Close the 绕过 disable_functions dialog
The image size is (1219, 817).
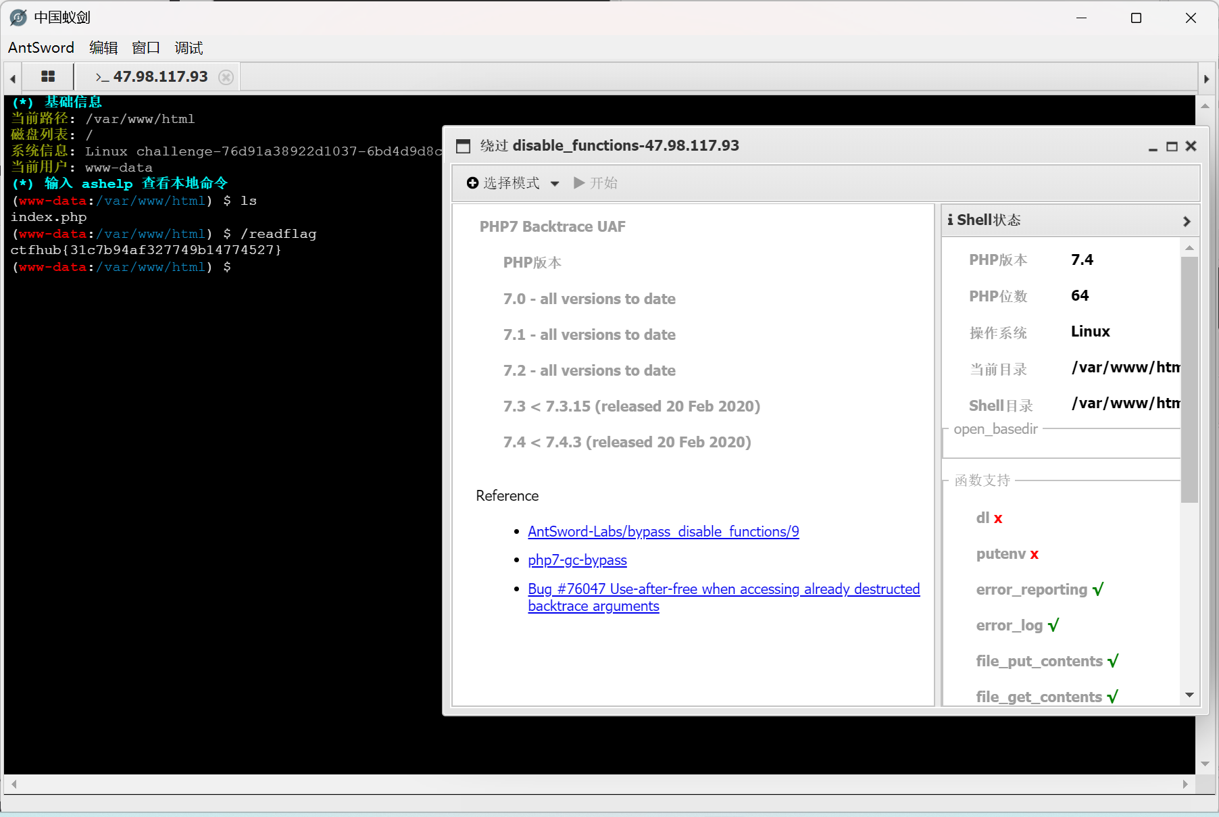click(x=1191, y=146)
